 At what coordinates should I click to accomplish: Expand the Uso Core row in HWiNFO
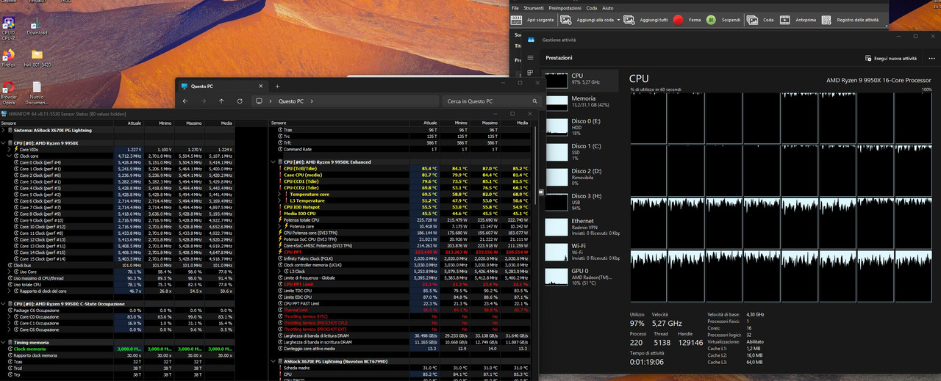9,272
